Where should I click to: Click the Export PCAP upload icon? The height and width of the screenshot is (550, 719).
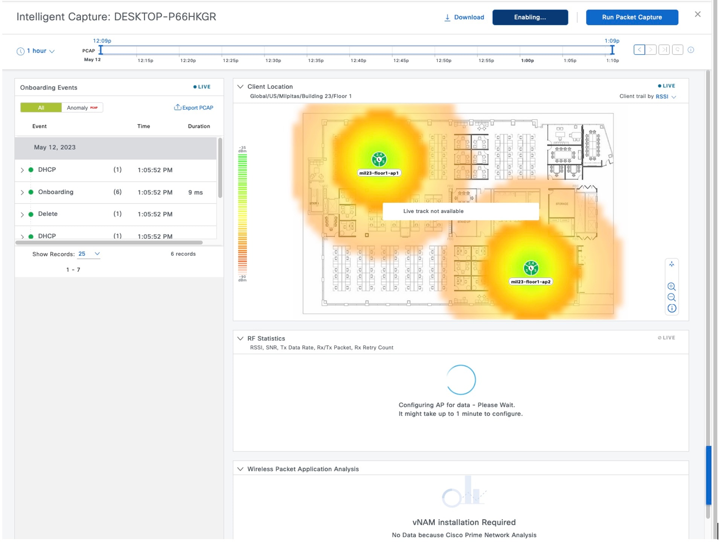tap(177, 107)
